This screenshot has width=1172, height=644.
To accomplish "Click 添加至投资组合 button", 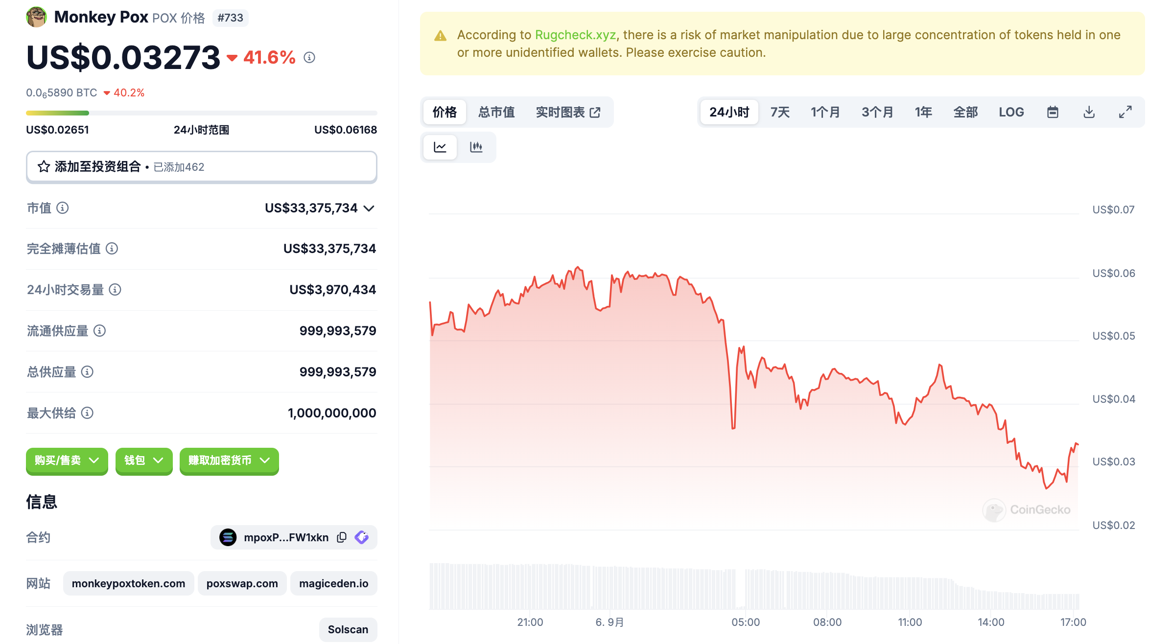I will pyautogui.click(x=201, y=167).
